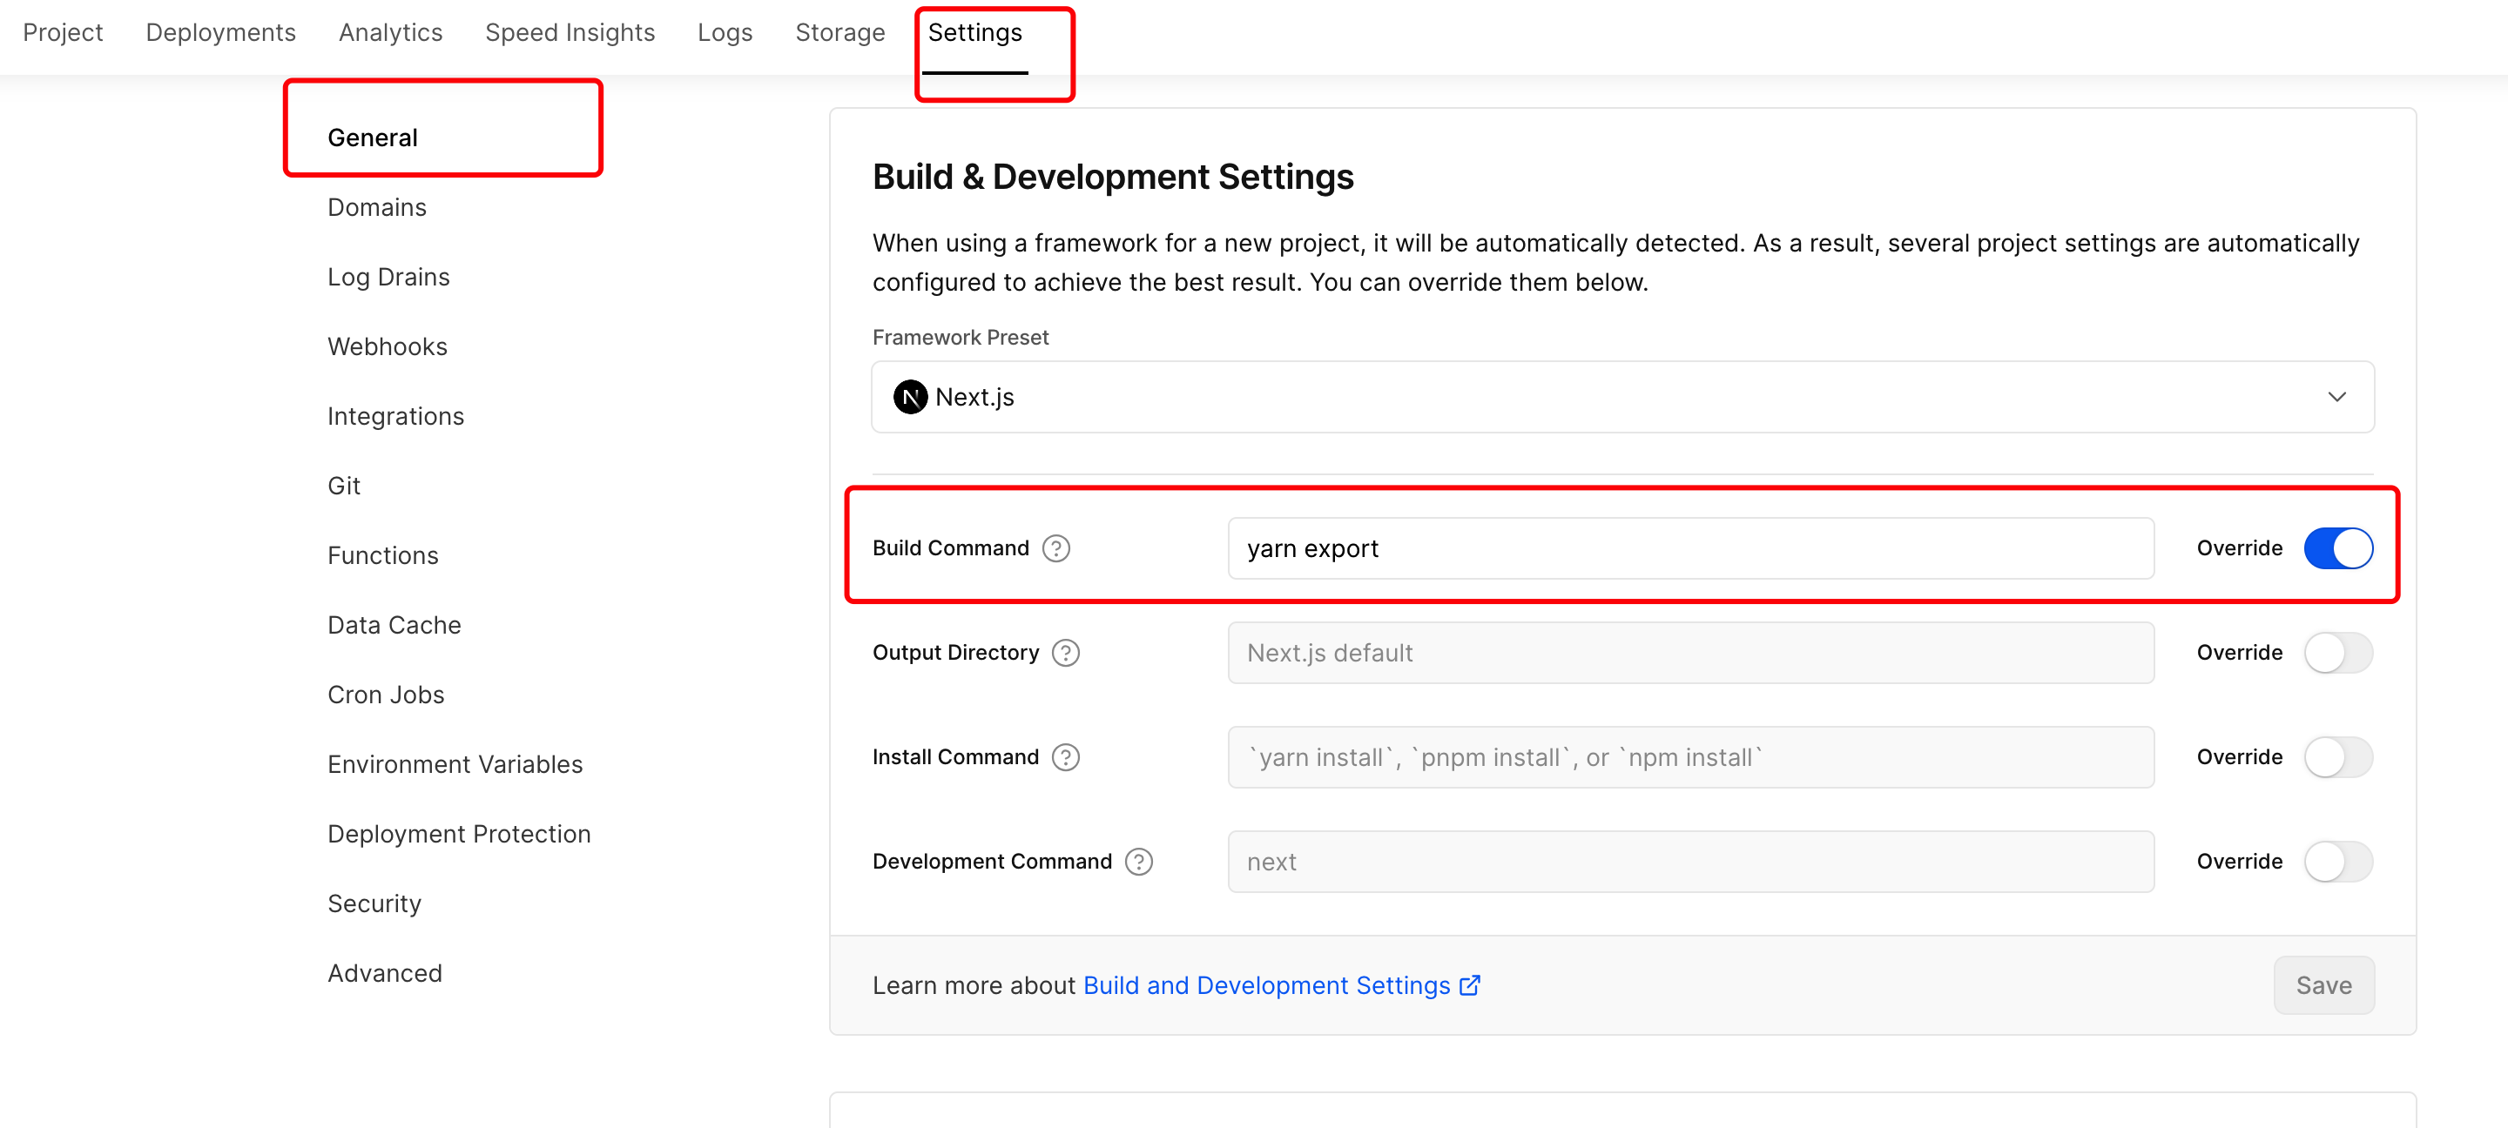Click the Build & Development Settings heading
This screenshot has height=1128, width=2508.
[1113, 176]
